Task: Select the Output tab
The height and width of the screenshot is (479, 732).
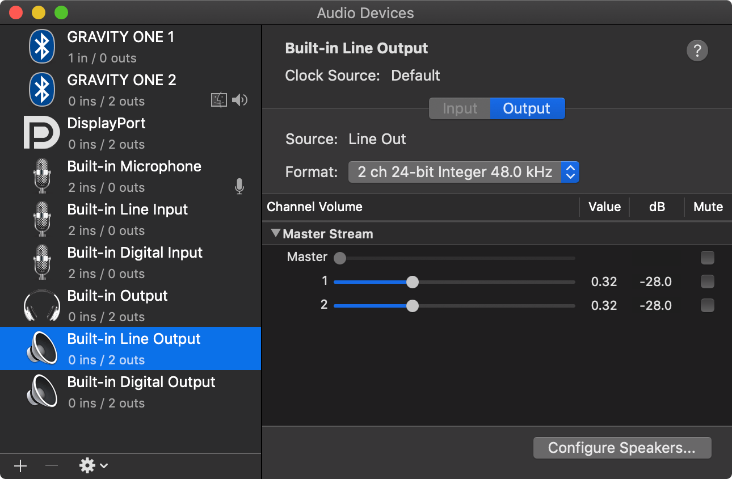Action: click(527, 108)
